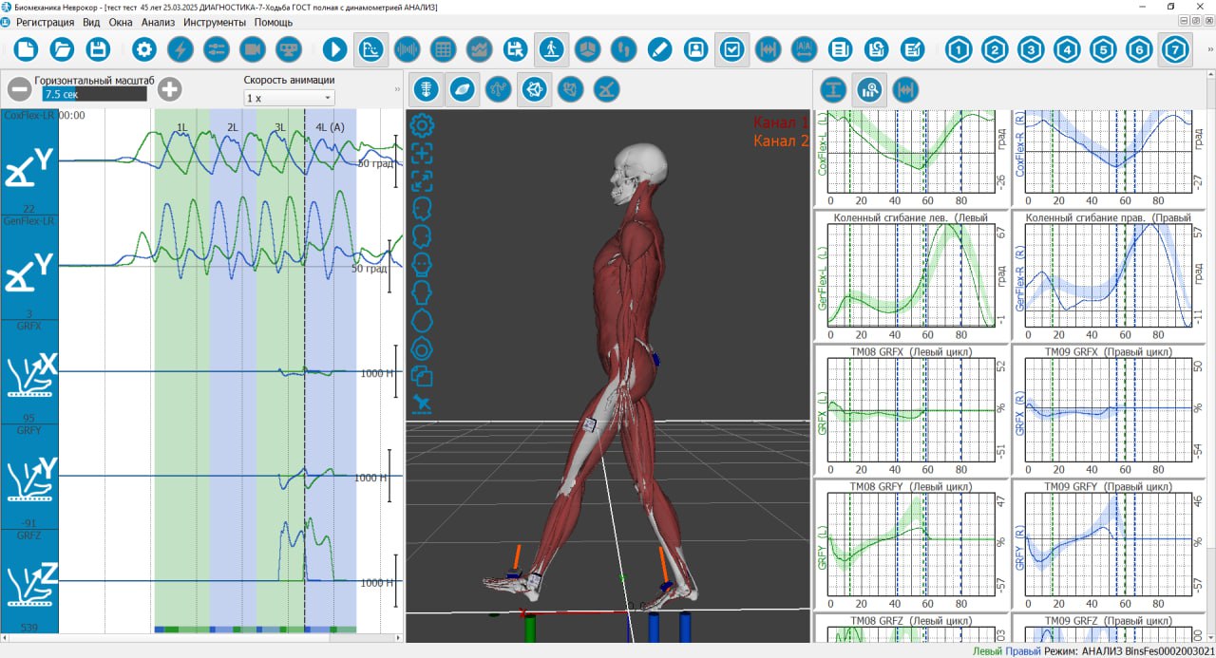Click the hexagon number 3 button
The height and width of the screenshot is (658, 1216).
pos(1031,49)
